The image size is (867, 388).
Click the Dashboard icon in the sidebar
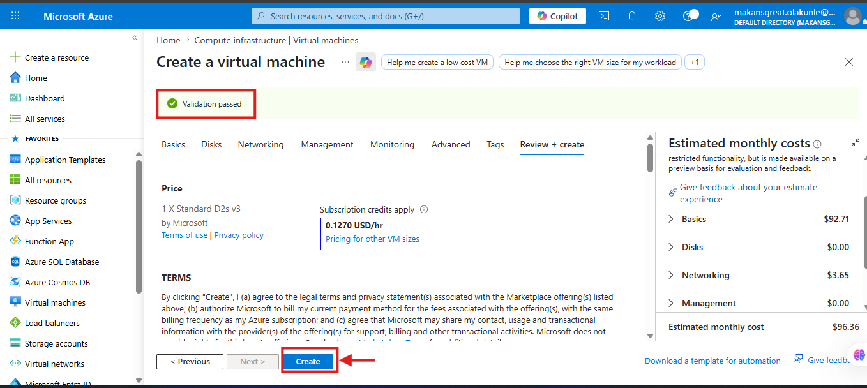click(x=15, y=98)
